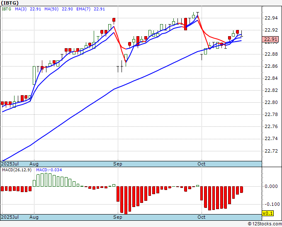The height and width of the screenshot is (227, 282).
Task: Click the MACD:-0.034 value readout
Action: [x=49, y=170]
